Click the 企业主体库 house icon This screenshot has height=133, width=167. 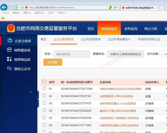coord(10,41)
